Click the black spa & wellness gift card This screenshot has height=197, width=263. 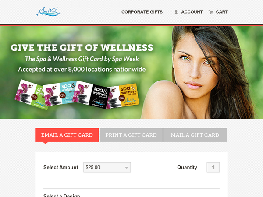(x=92, y=95)
